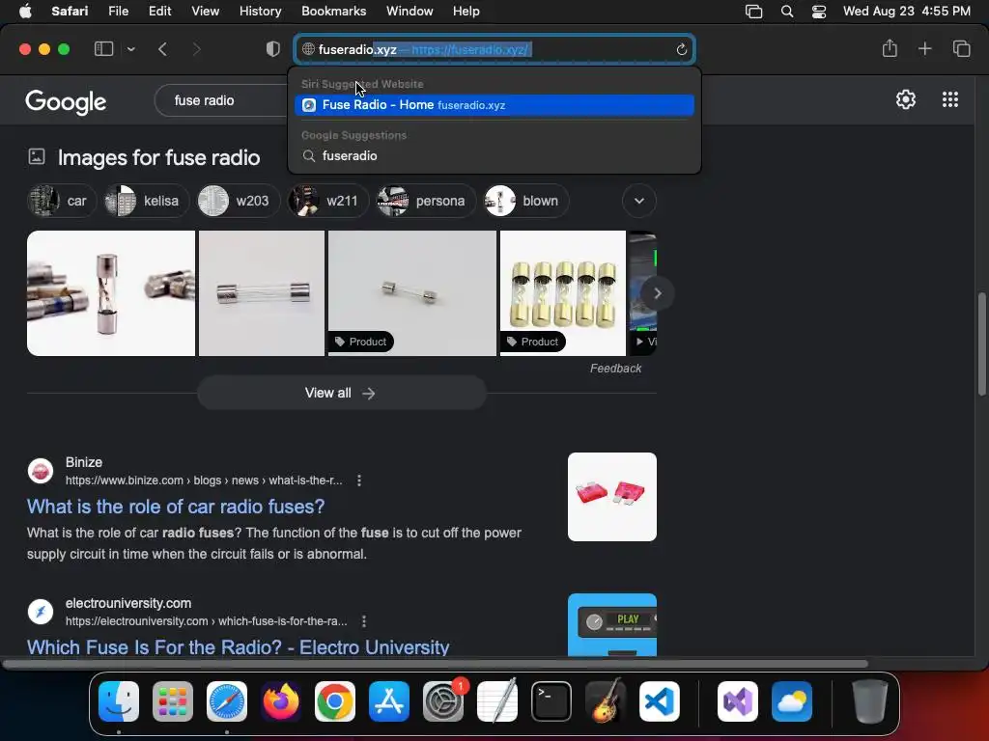Open the Safari menu in menu bar

tap(70, 11)
